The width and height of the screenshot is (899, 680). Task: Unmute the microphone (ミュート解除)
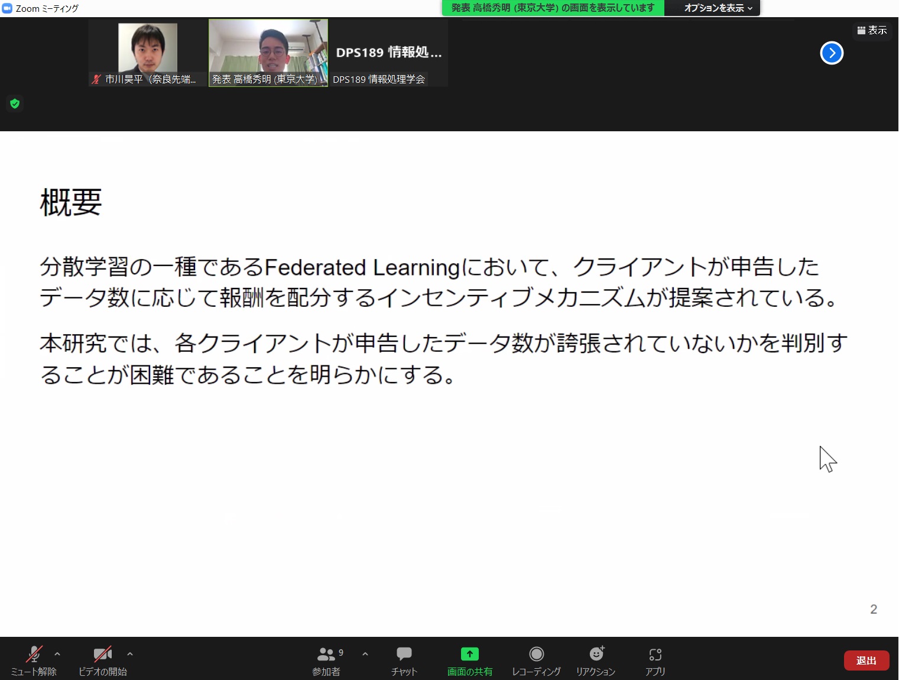pyautogui.click(x=34, y=659)
